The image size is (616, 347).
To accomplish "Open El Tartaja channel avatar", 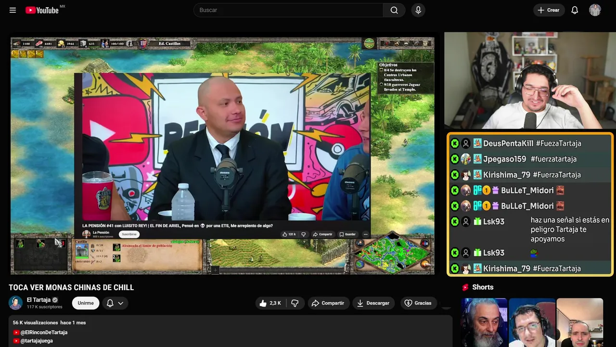I will (15, 303).
